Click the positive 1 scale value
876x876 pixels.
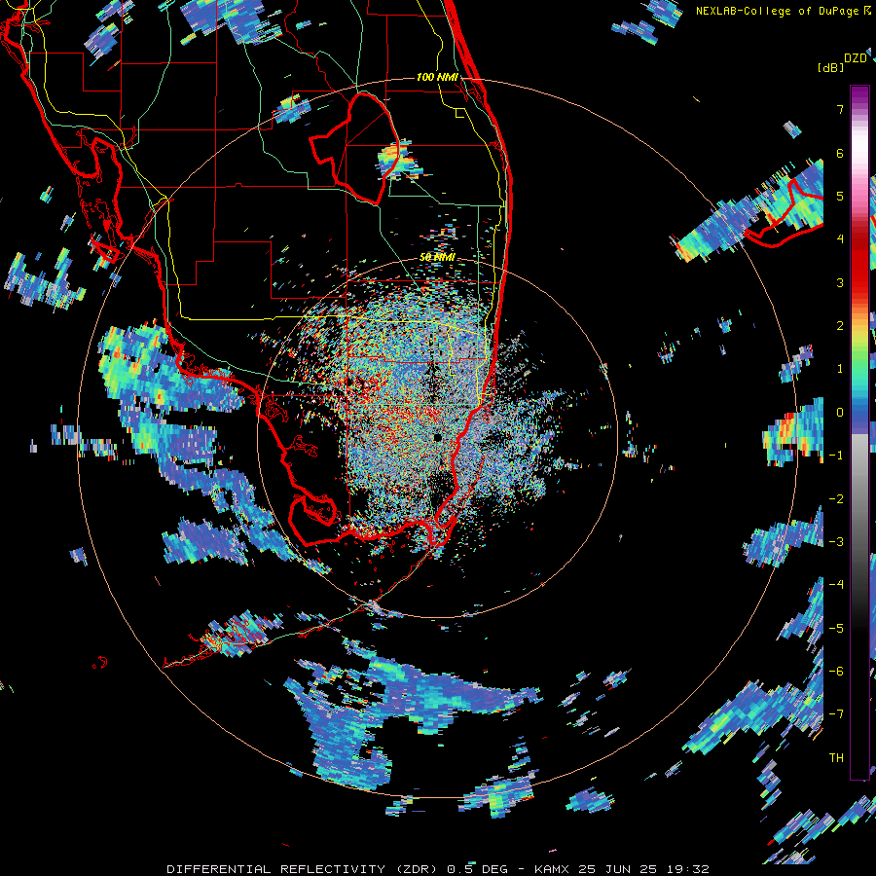tap(840, 369)
